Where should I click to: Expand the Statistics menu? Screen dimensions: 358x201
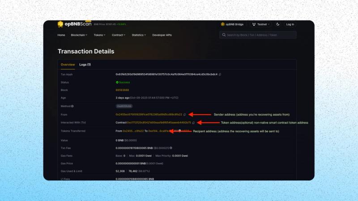[x=139, y=35]
